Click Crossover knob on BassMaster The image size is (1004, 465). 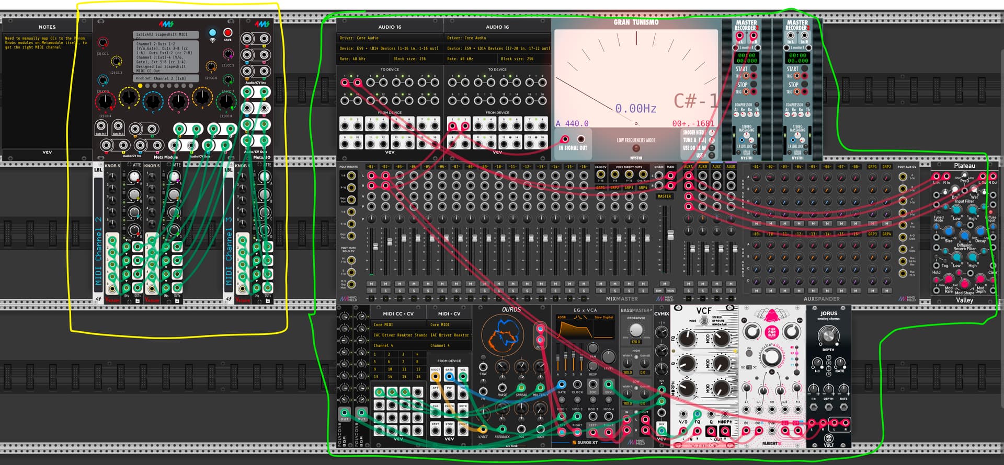(x=636, y=330)
